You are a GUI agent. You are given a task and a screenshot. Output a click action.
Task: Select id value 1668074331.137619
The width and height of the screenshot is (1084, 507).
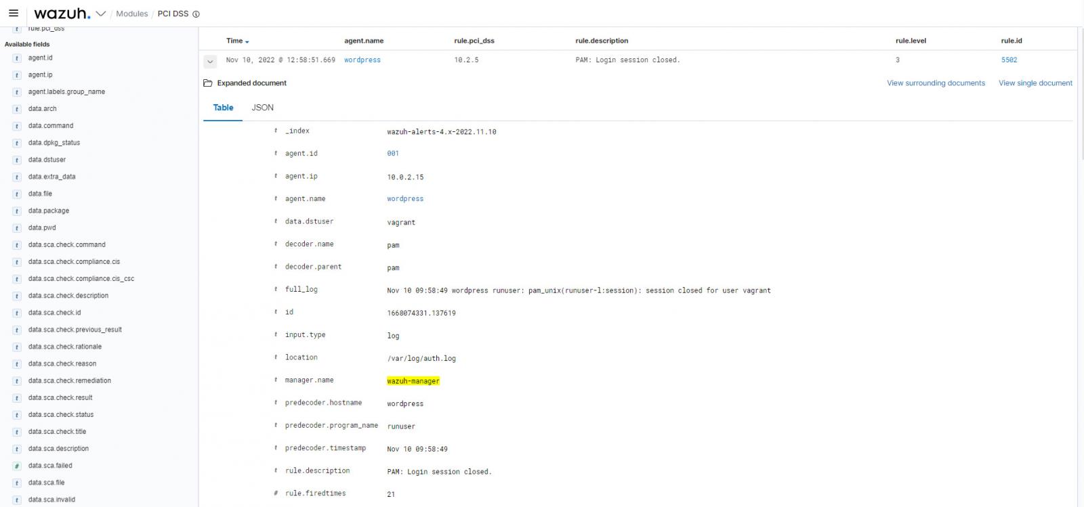[421, 313]
